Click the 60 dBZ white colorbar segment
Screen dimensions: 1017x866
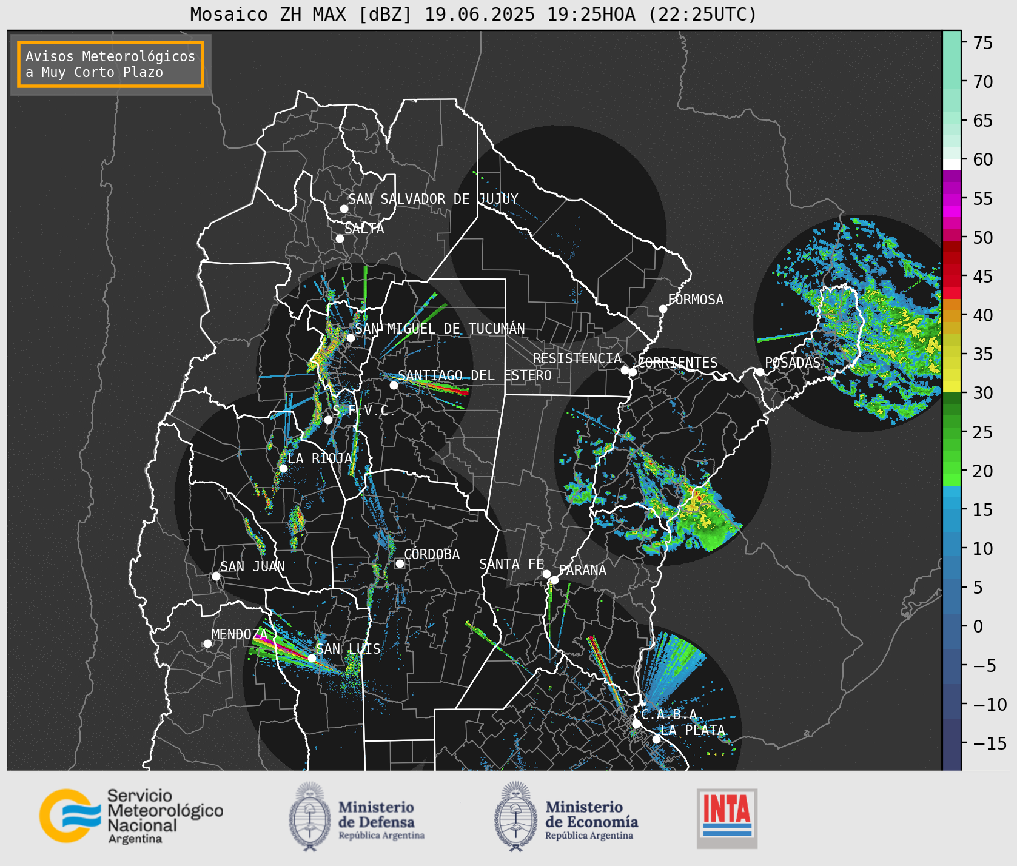tap(952, 164)
